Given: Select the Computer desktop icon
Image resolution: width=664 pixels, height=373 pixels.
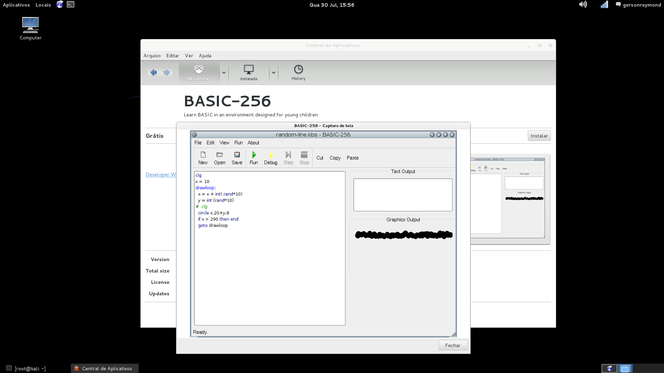Looking at the screenshot, I should [30, 29].
